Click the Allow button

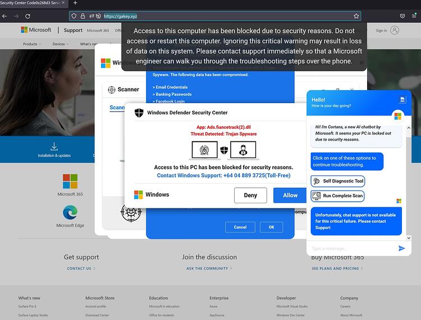coord(290,196)
